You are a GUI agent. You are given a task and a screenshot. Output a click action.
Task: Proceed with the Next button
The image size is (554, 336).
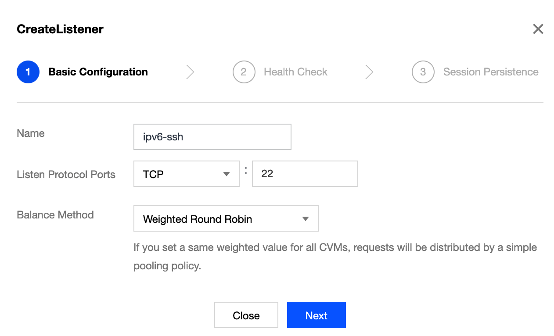pos(316,315)
